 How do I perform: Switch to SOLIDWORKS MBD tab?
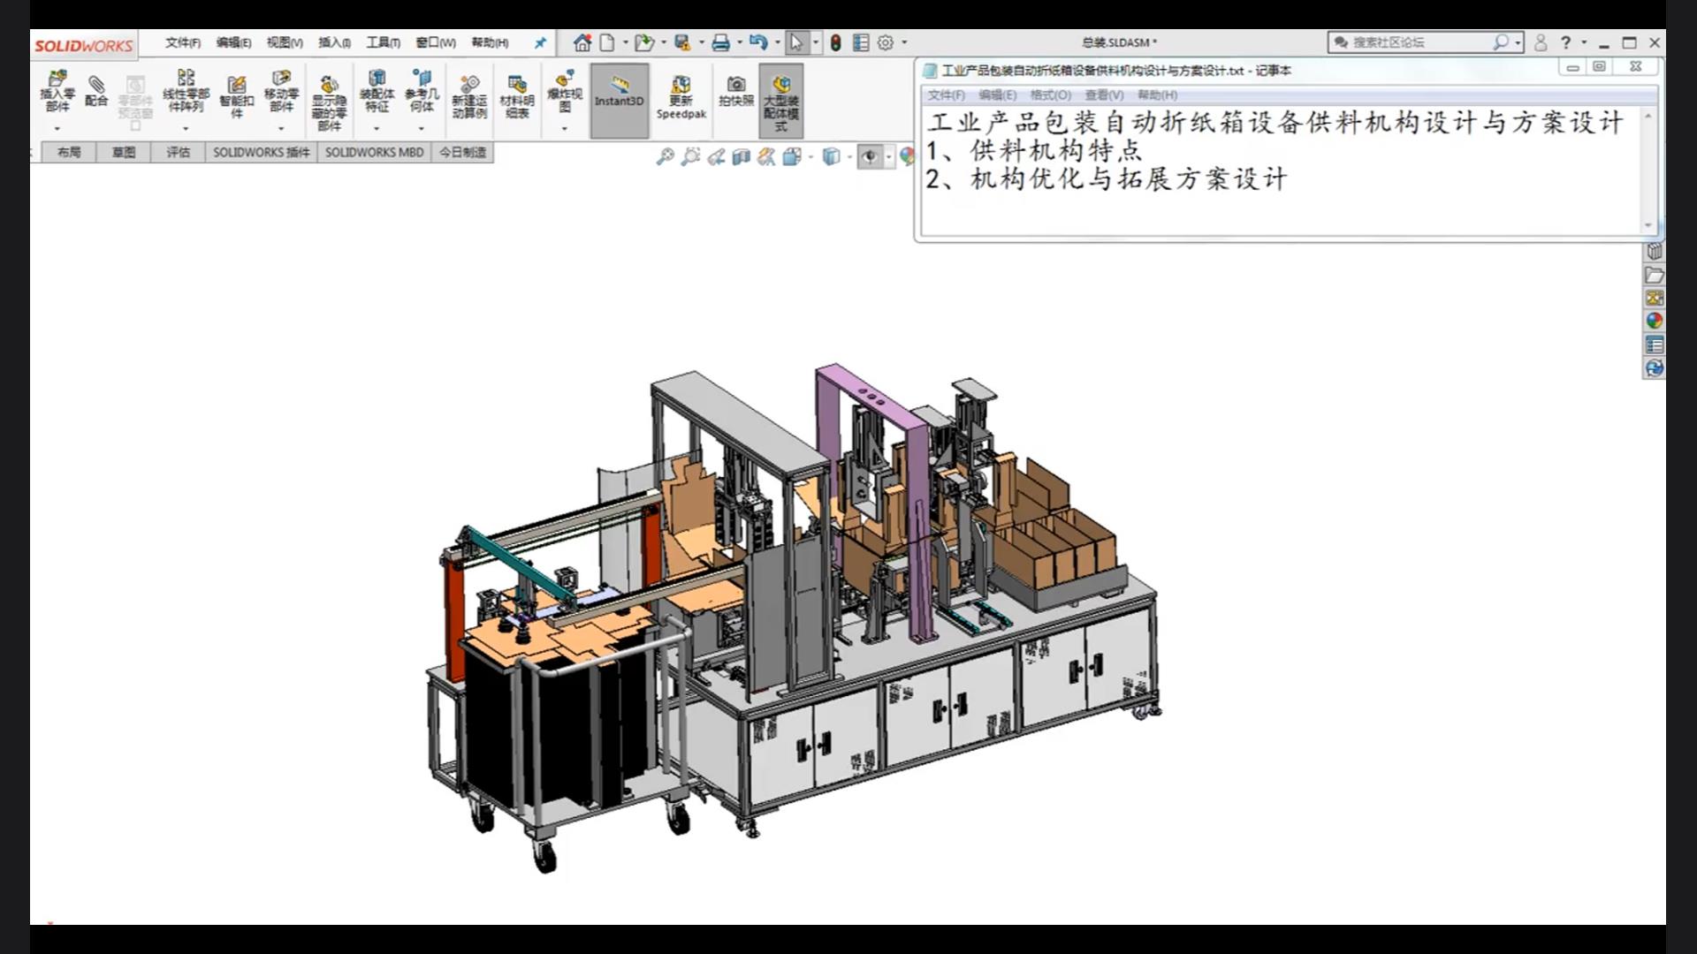click(x=374, y=152)
